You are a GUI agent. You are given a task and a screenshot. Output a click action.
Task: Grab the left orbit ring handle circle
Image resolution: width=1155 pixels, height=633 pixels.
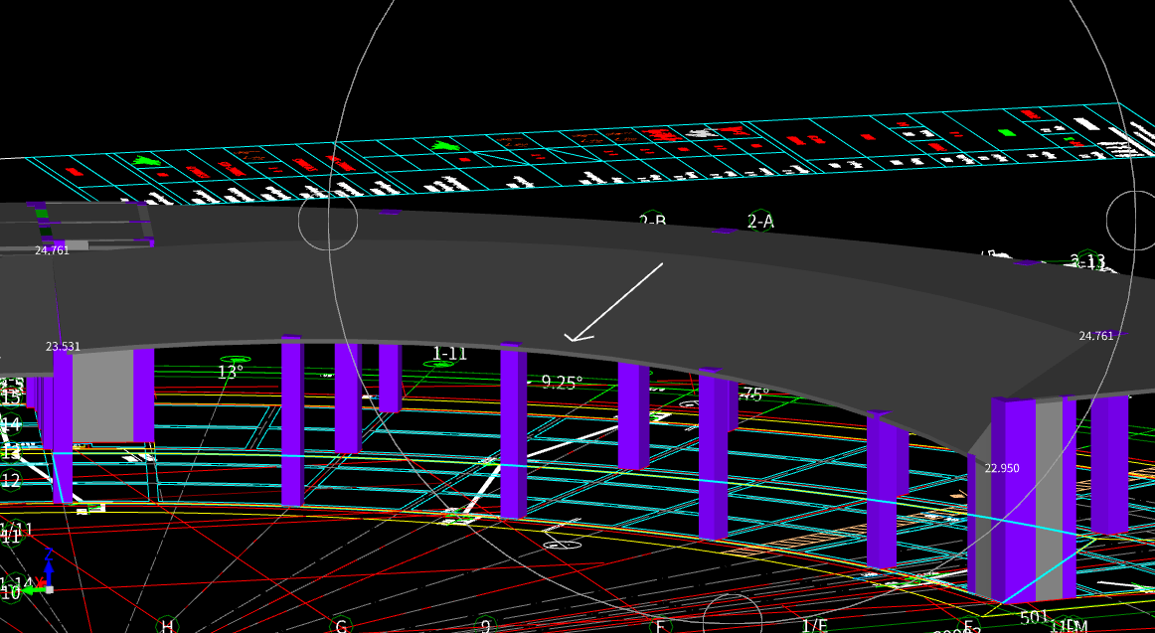[328, 220]
